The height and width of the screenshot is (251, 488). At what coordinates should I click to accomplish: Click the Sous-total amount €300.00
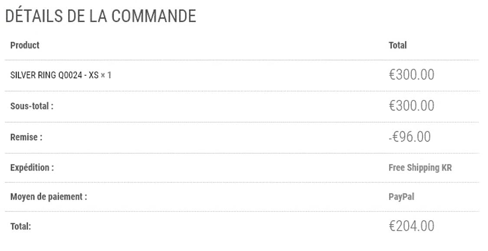point(411,106)
